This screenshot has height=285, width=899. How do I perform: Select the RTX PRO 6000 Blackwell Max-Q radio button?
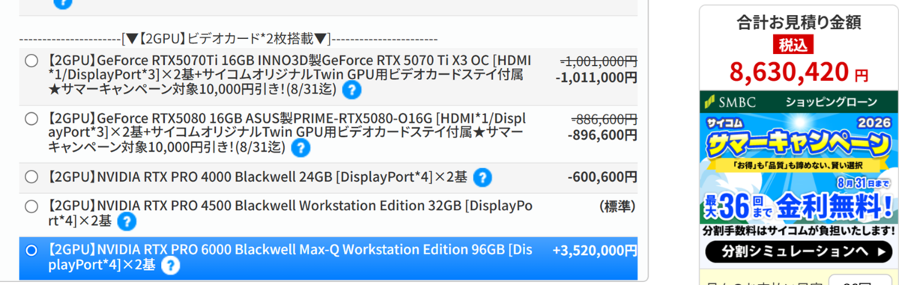pos(31,250)
